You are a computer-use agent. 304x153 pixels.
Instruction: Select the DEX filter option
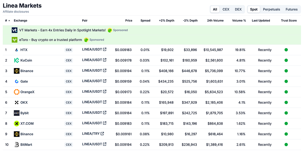click(x=238, y=9)
